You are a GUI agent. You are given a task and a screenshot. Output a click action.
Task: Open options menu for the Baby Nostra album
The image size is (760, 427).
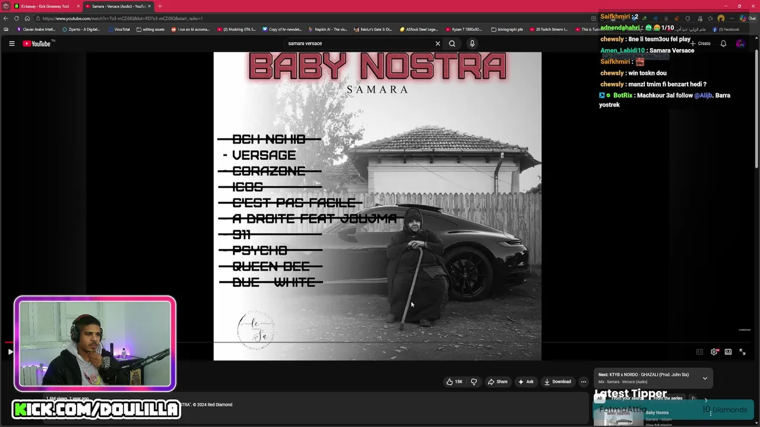click(x=711, y=413)
